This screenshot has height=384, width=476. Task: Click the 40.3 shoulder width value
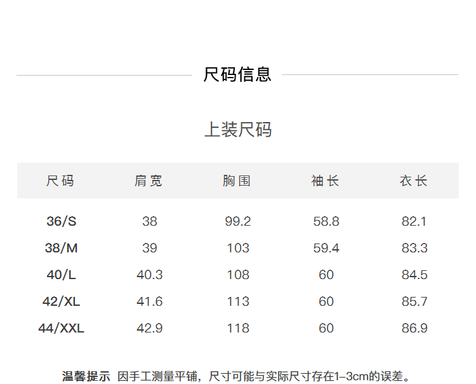point(150,275)
